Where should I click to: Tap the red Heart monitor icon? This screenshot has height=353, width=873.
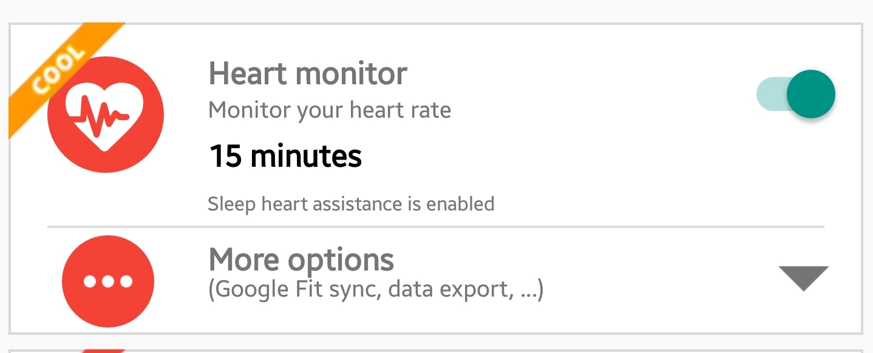pos(106,115)
